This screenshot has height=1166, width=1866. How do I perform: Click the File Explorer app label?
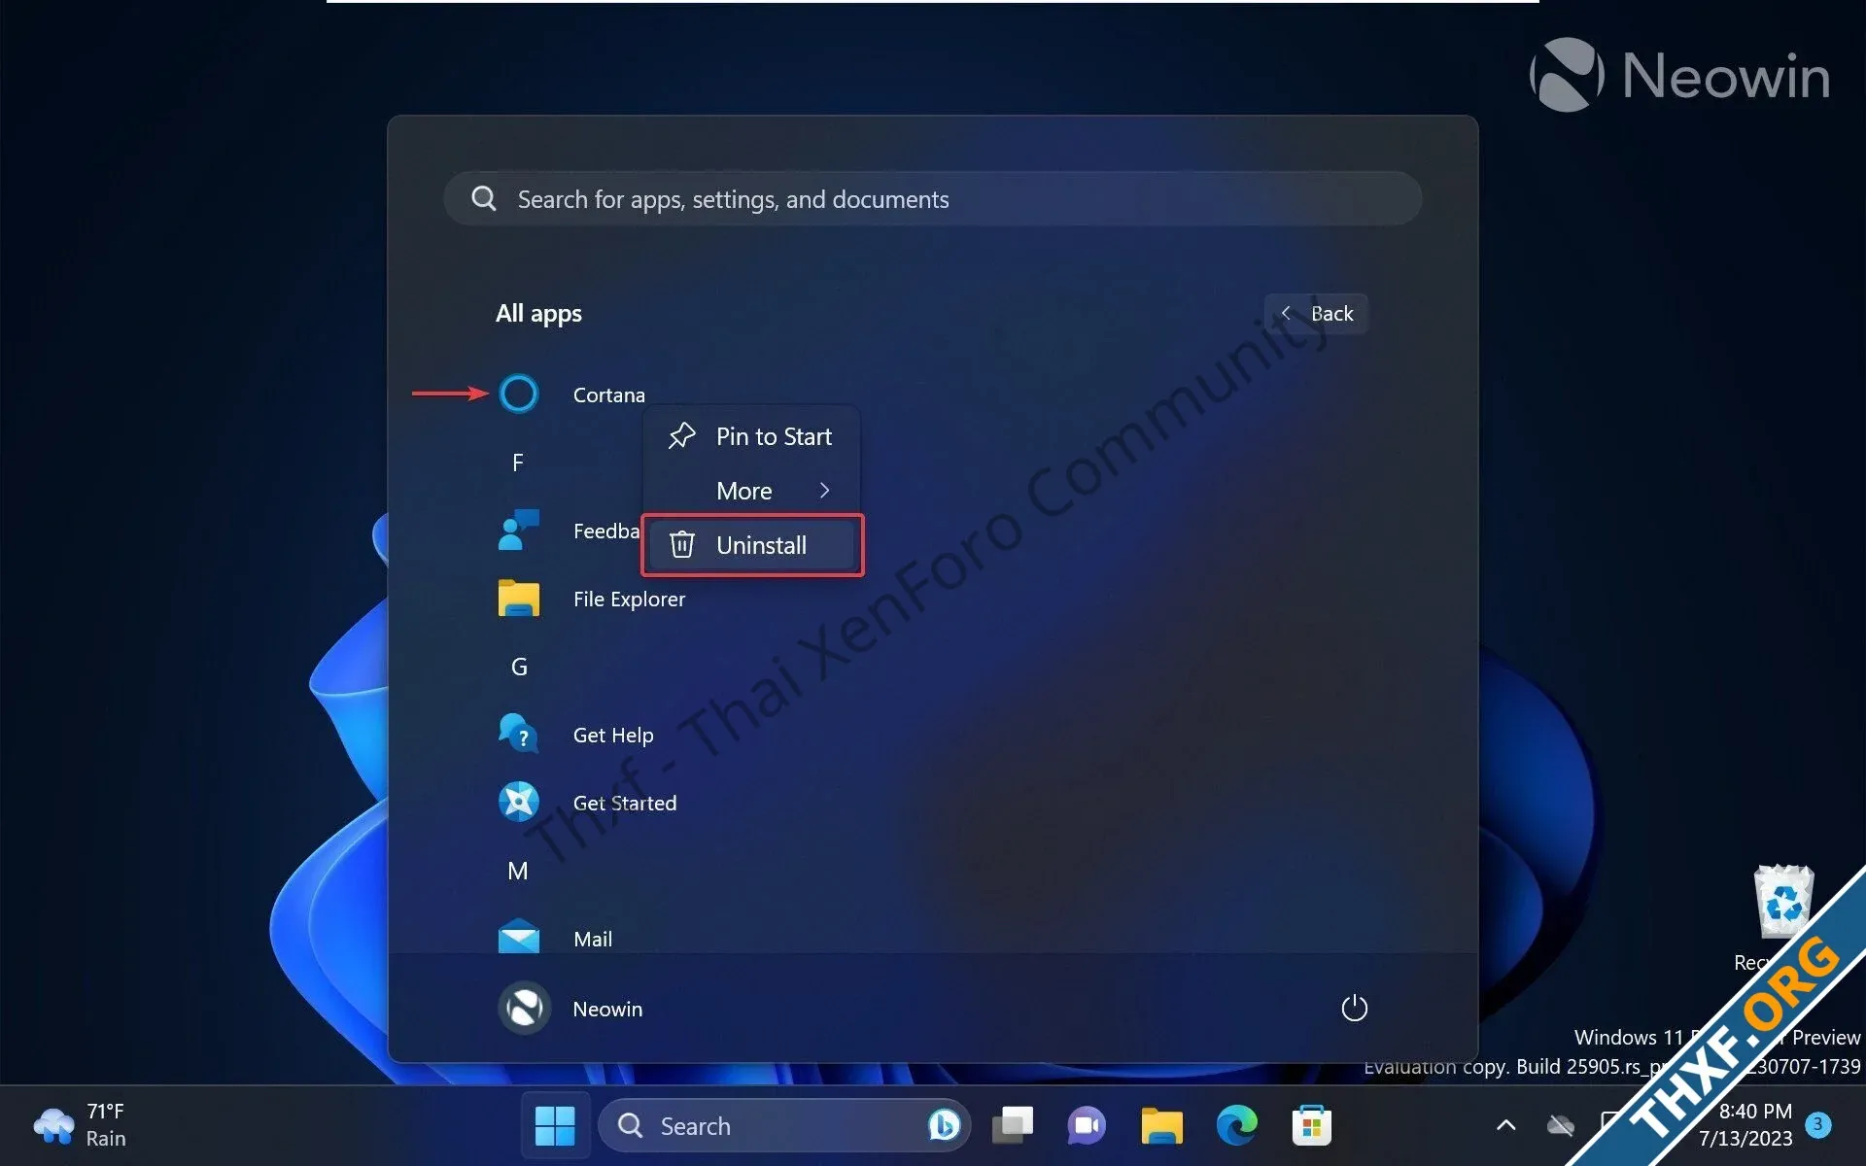click(x=629, y=599)
